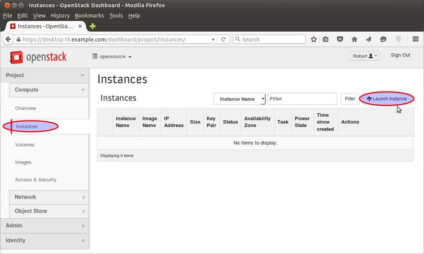Close the Instances - OpenStack tab
The height and width of the screenshot is (254, 424).
click(80, 26)
